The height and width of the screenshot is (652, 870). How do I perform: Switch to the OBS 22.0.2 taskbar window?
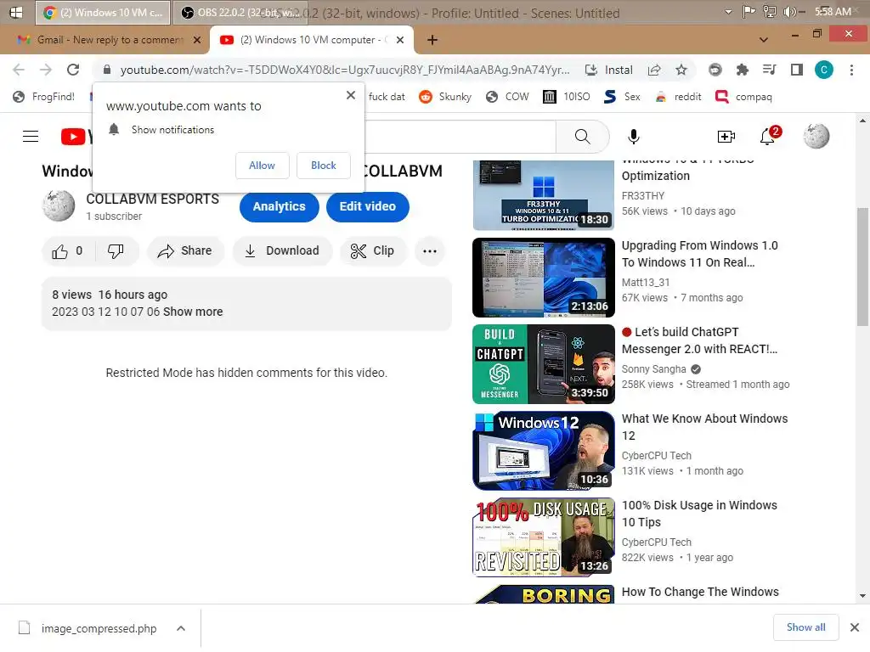240,12
